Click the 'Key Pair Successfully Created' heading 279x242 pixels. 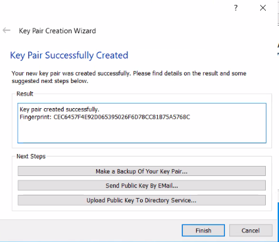click(x=69, y=55)
